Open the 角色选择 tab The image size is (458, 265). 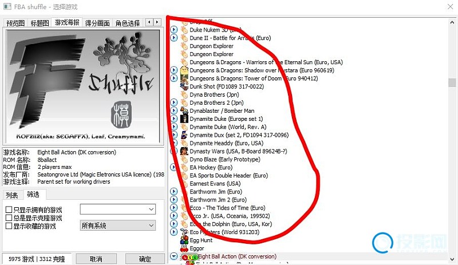(x=128, y=23)
